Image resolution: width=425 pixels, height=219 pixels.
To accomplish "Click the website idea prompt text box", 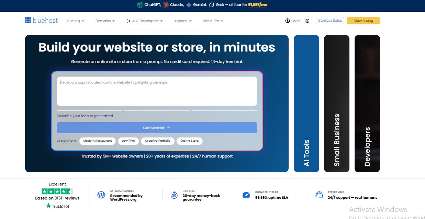I will (x=157, y=91).
